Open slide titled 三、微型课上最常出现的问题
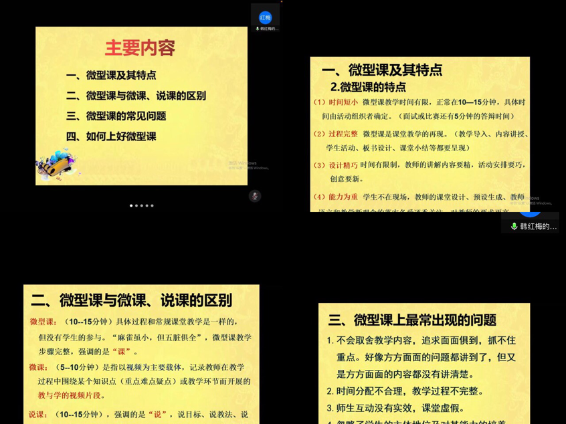The height and width of the screenshot is (424, 566). coord(412,320)
